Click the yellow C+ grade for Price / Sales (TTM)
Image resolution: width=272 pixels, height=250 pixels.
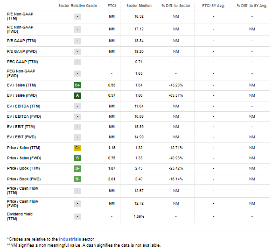77,148
